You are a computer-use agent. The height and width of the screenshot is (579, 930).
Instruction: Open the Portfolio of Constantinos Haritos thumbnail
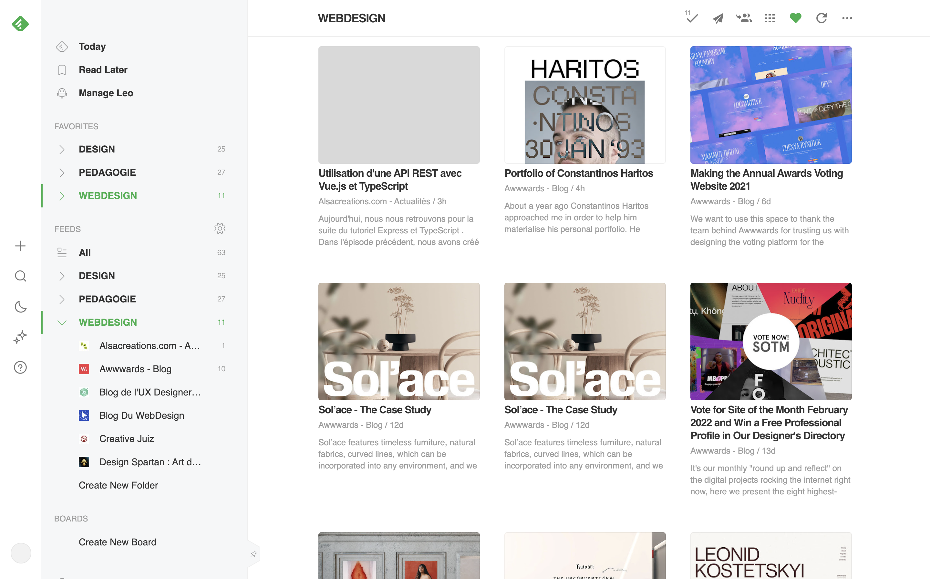pos(585,105)
